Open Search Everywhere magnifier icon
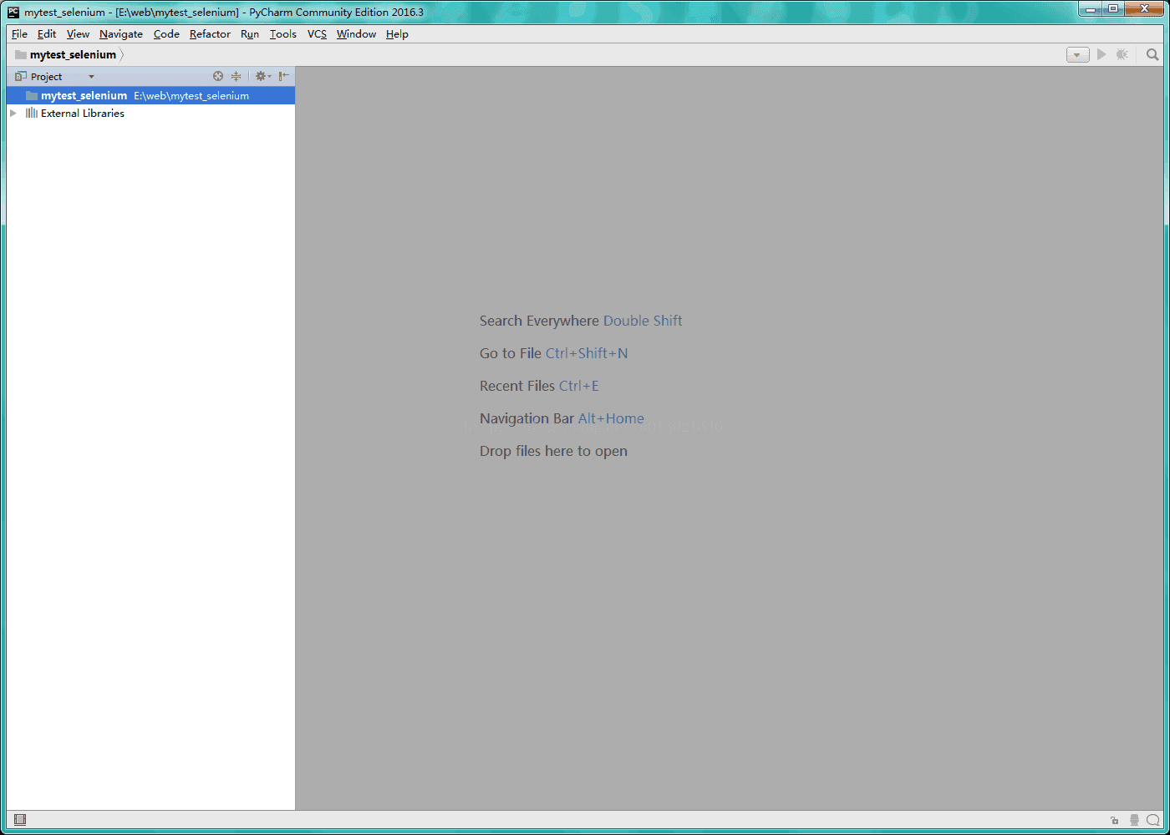This screenshot has height=835, width=1170. (x=1152, y=54)
